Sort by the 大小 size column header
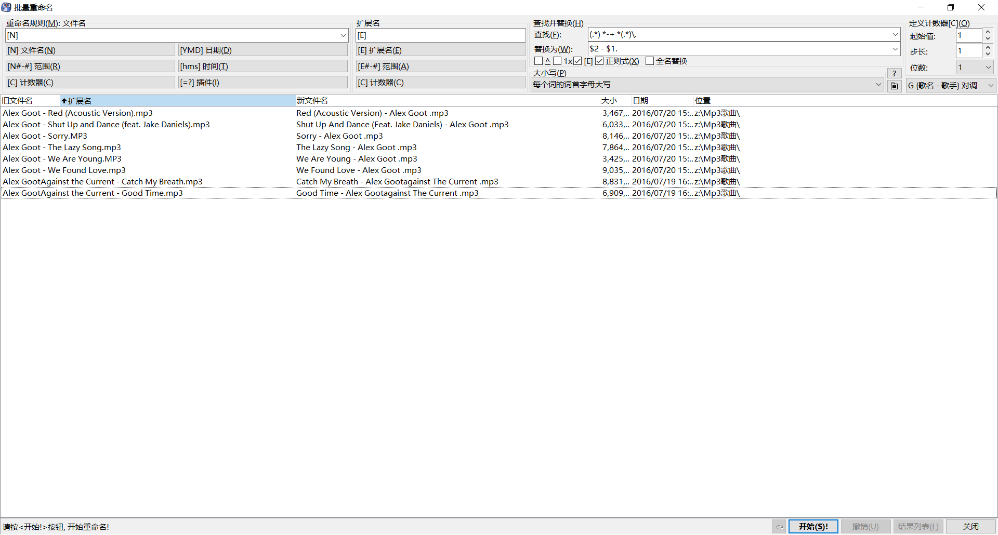This screenshot has height=535, width=998. [615, 101]
